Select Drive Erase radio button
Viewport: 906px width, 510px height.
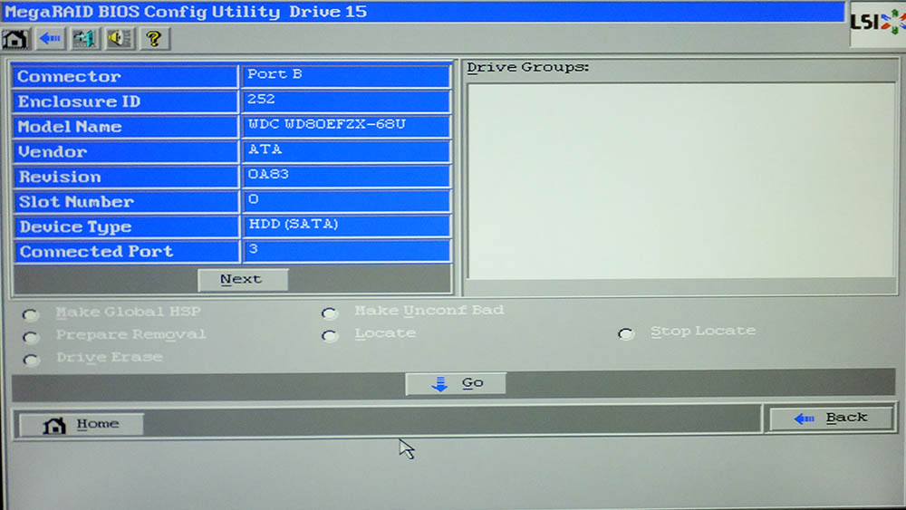[x=31, y=361]
